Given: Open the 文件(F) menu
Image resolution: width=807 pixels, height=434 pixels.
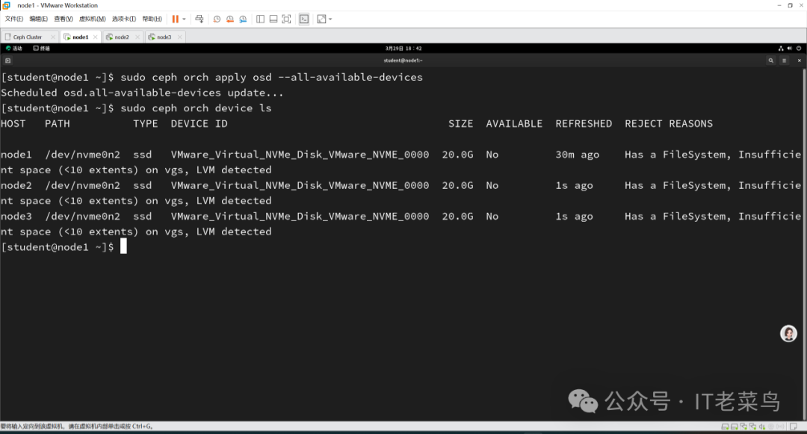Looking at the screenshot, I should point(14,19).
